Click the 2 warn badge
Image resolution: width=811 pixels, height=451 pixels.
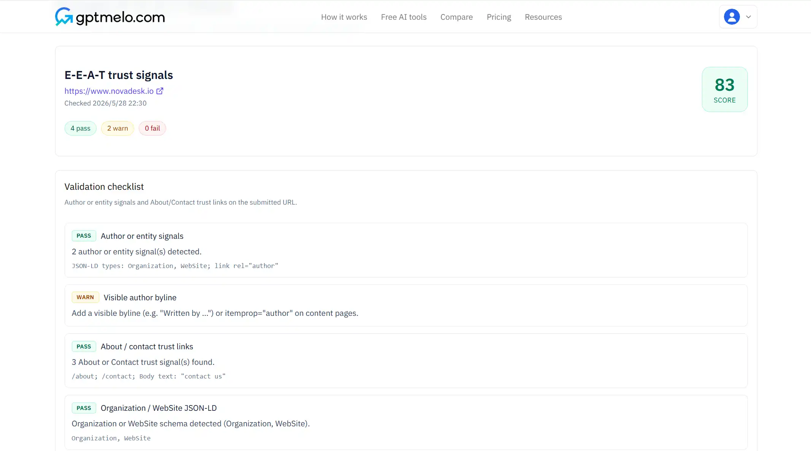pos(117,128)
